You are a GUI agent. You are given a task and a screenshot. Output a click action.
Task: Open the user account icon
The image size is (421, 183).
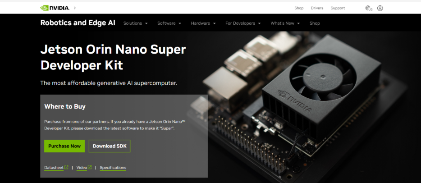[380, 8]
